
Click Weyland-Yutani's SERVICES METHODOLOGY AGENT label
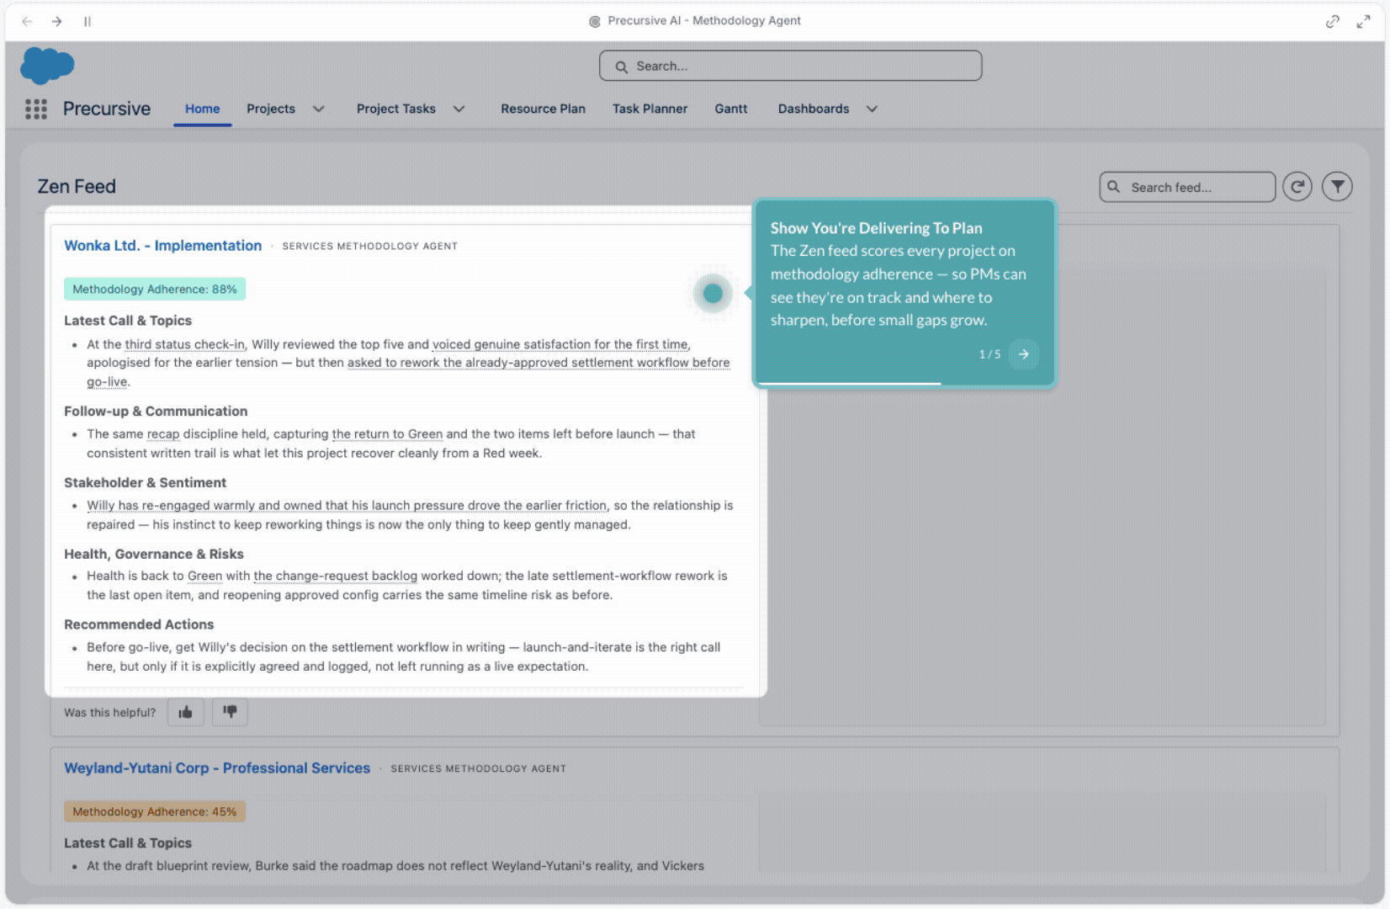point(478,769)
